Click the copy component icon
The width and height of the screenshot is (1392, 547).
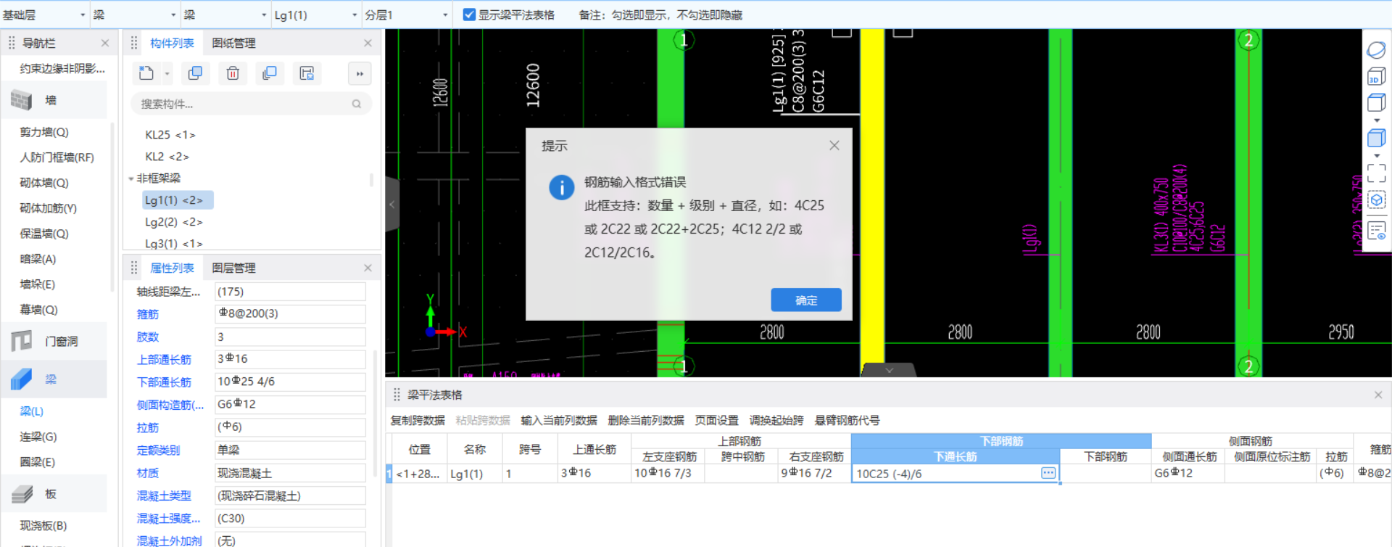195,73
